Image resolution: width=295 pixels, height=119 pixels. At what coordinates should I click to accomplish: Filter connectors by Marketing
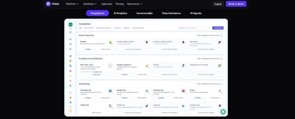tap(127, 28)
